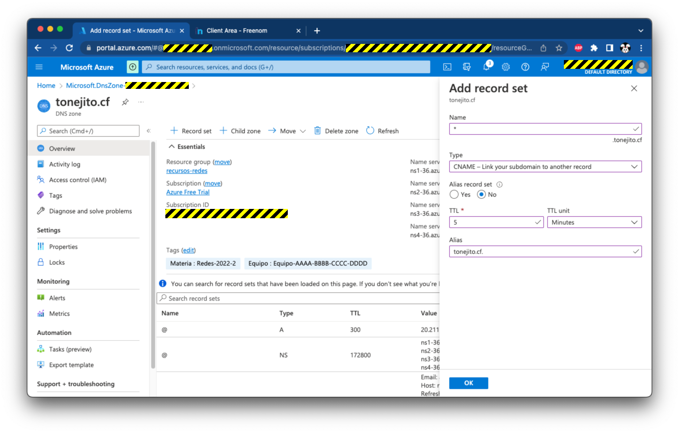Select No for Alias record set
Screen dimensions: 679x433
coord(481,195)
